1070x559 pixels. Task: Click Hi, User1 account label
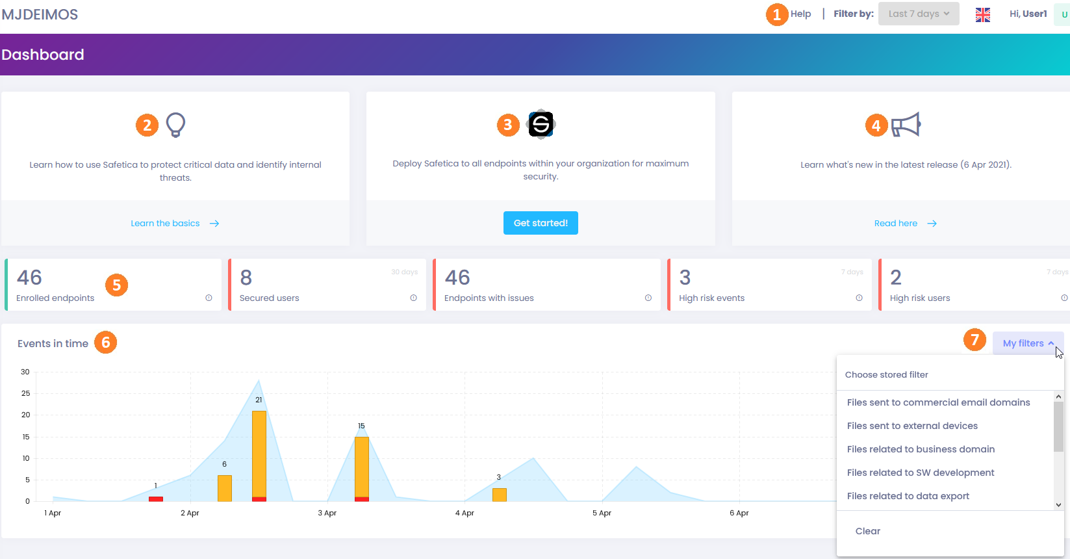tap(1028, 14)
